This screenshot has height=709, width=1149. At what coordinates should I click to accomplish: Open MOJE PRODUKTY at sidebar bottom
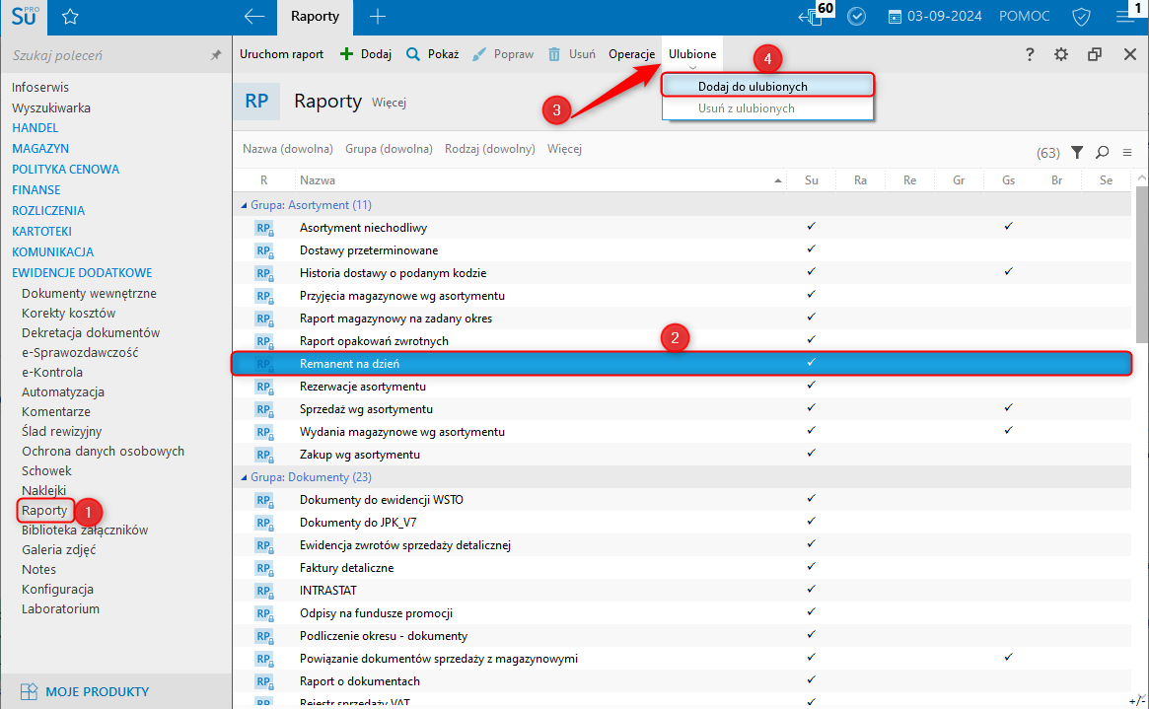[x=97, y=691]
